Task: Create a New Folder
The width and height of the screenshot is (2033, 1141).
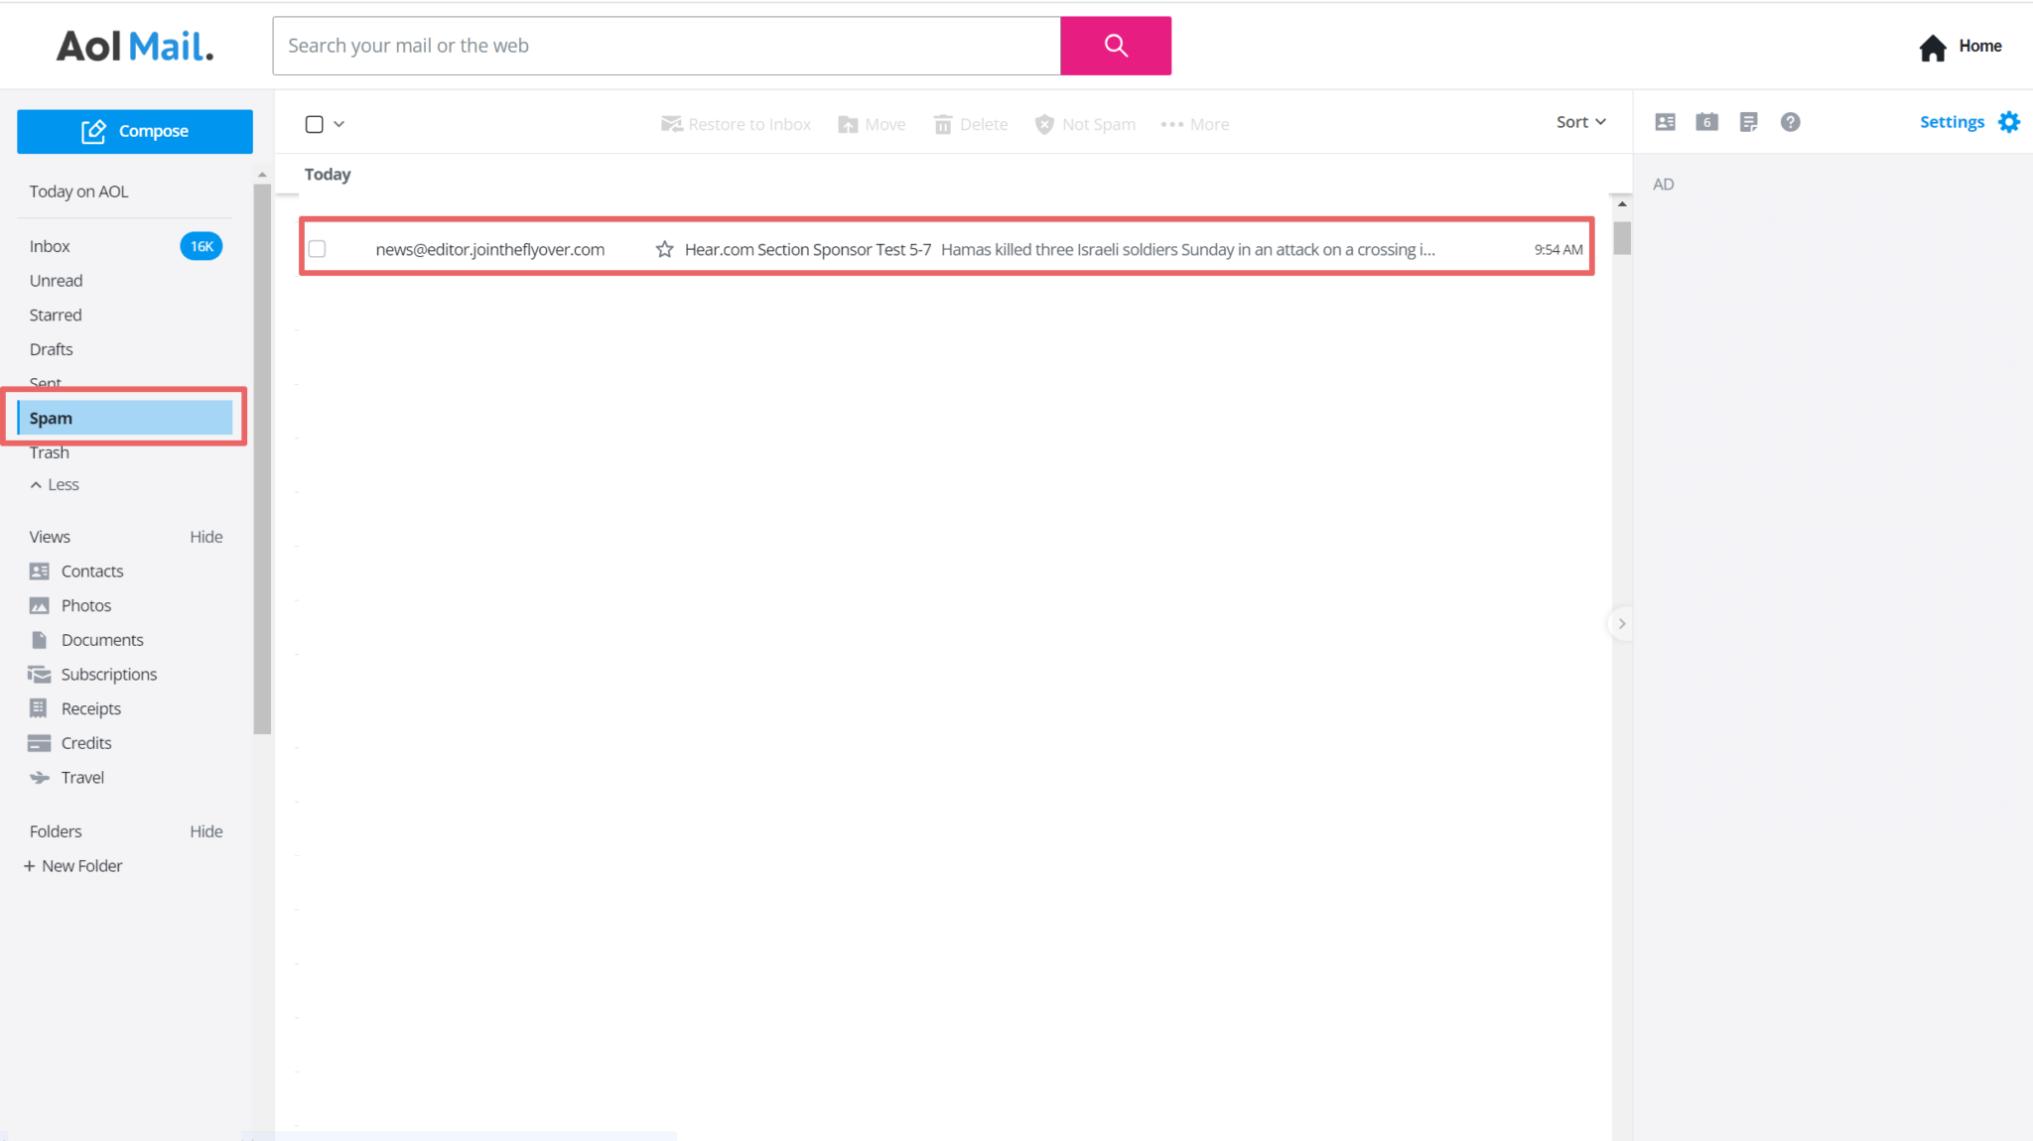Action: [72, 865]
